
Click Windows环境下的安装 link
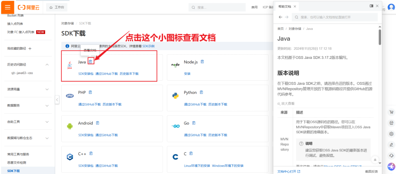pos(228,166)
